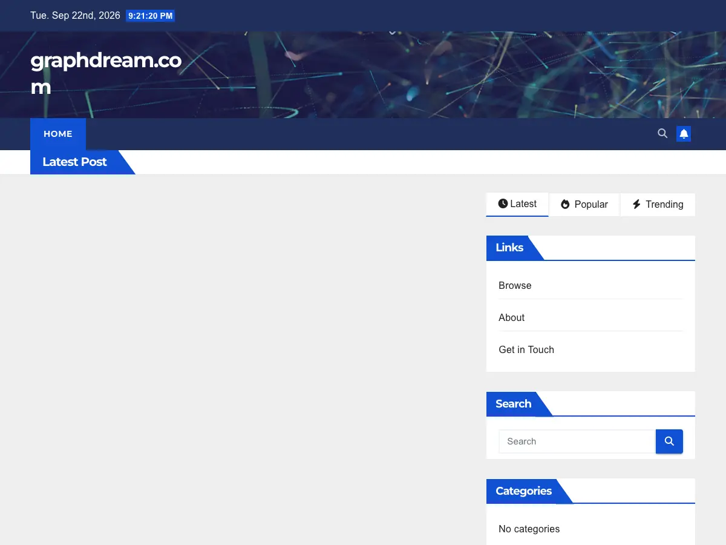Click the graphdream.com site title
This screenshot has width=726, height=545.
[106, 74]
